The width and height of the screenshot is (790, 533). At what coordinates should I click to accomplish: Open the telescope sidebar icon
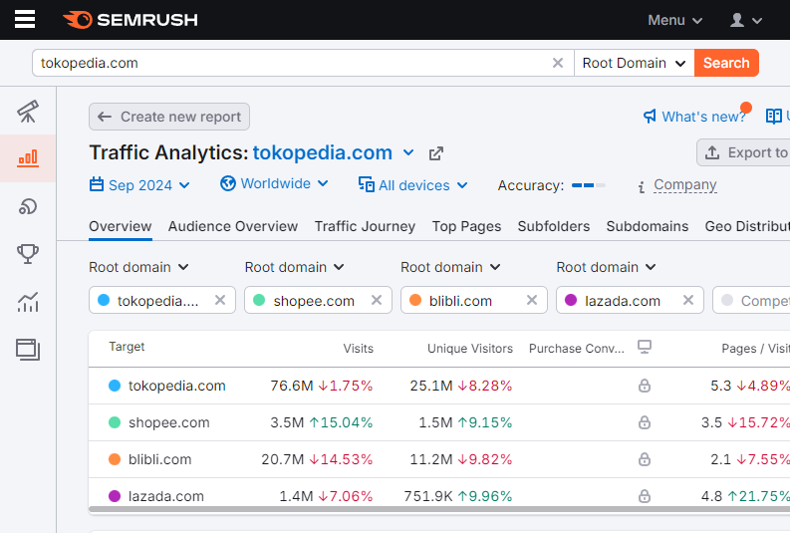[x=28, y=112]
